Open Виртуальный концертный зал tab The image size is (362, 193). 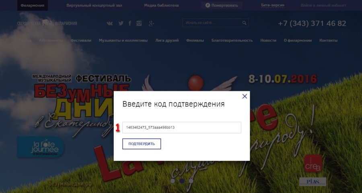click(94, 5)
